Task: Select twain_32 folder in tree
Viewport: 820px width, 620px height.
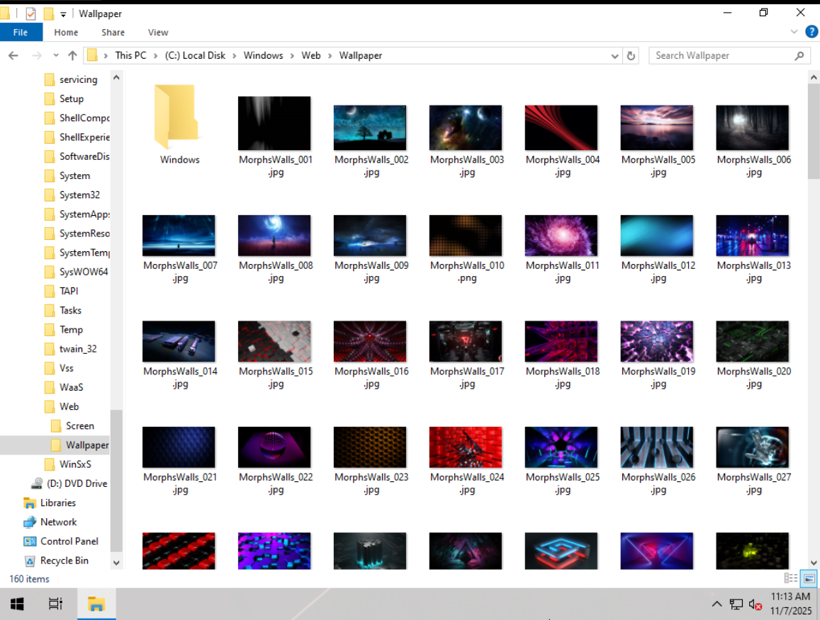Action: (x=71, y=349)
